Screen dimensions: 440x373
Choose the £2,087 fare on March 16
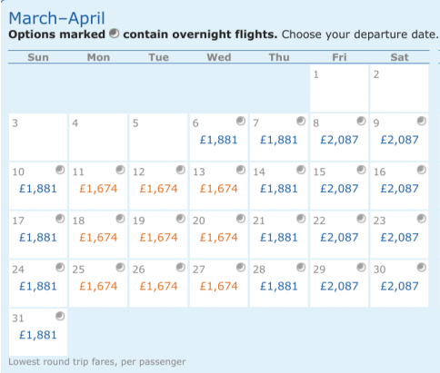tap(400, 189)
